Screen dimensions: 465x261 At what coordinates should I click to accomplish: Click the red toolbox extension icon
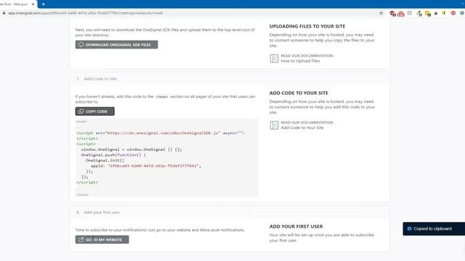[401, 14]
